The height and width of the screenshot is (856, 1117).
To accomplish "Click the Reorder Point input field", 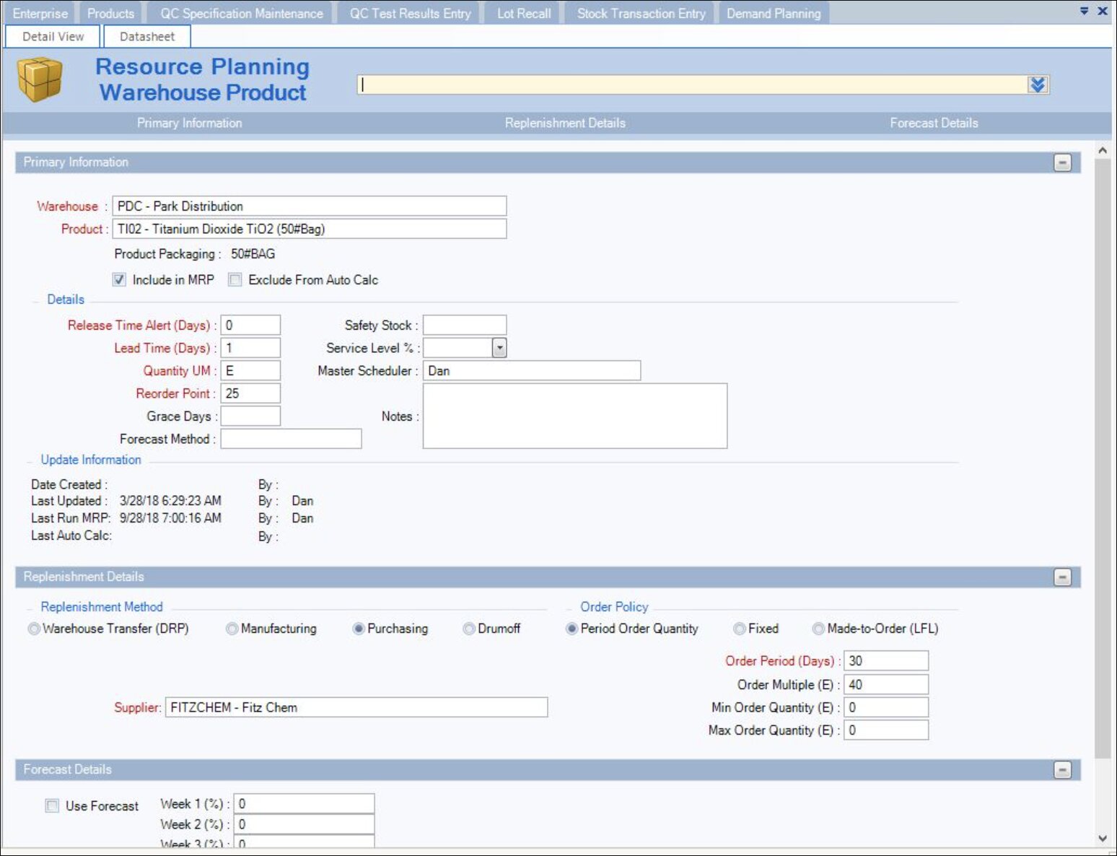I will click(x=250, y=394).
